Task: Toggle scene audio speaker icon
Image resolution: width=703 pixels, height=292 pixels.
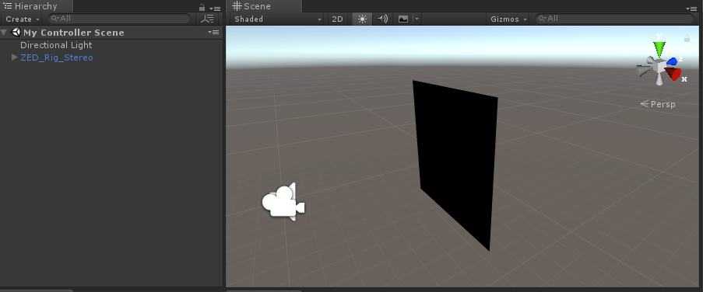Action: 382,19
